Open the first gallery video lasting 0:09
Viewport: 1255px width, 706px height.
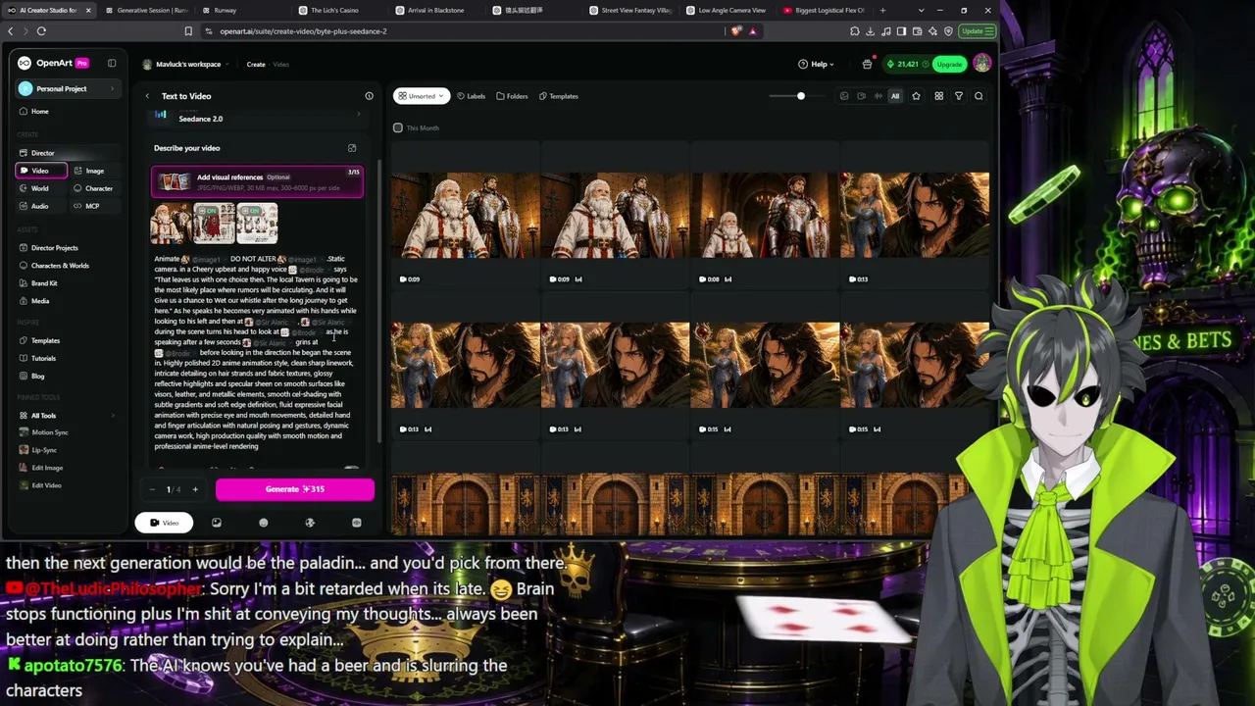466,216
